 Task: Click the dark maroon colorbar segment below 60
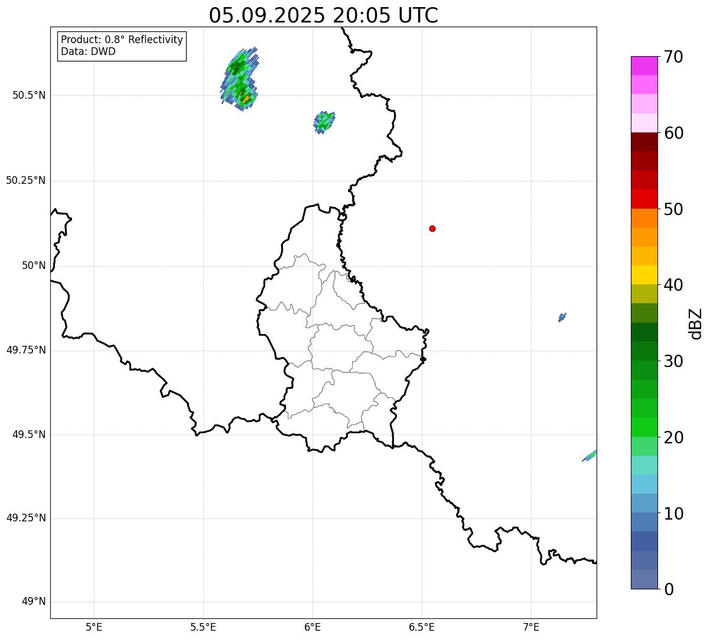click(x=644, y=142)
